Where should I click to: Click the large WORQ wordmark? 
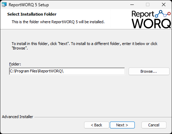click(x=151, y=24)
